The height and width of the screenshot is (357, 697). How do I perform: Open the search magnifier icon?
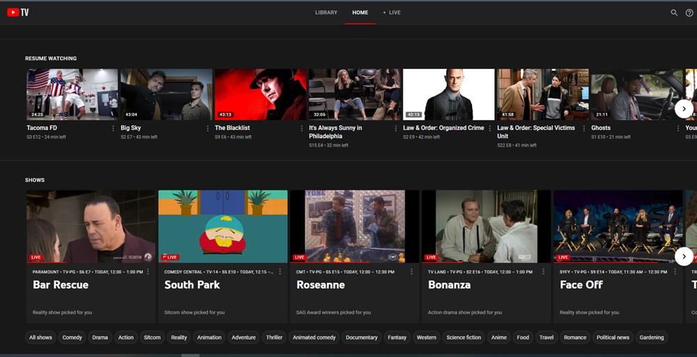click(x=674, y=13)
